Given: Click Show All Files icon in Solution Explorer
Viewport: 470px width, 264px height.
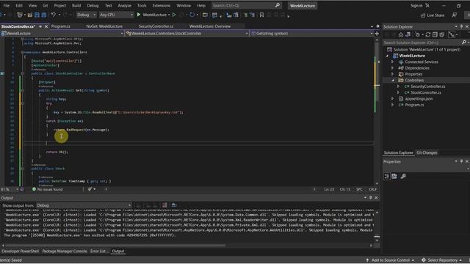Looking at the screenshot, I should tap(442, 35).
